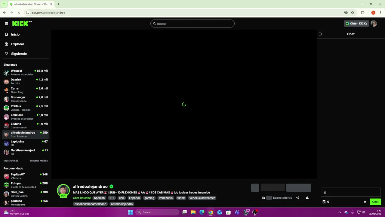The height and width of the screenshot is (217, 385).
Task: Select the venezuela tag
Action: coord(166,198)
